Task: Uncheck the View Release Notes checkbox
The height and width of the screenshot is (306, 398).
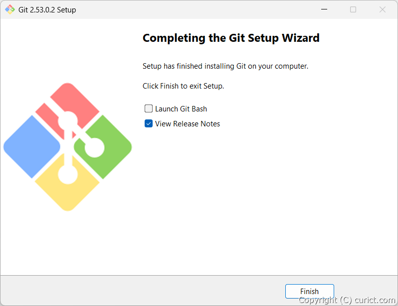Action: pos(149,124)
